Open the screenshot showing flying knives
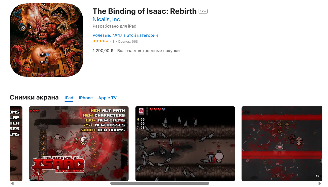Screen dimensions: 328x187 185,144
